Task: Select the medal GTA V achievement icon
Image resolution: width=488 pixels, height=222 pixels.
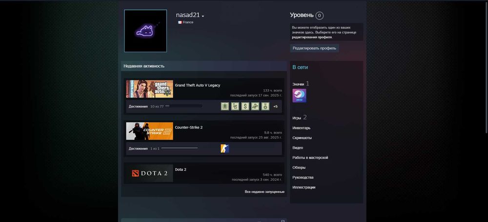Action: [x=265, y=107]
